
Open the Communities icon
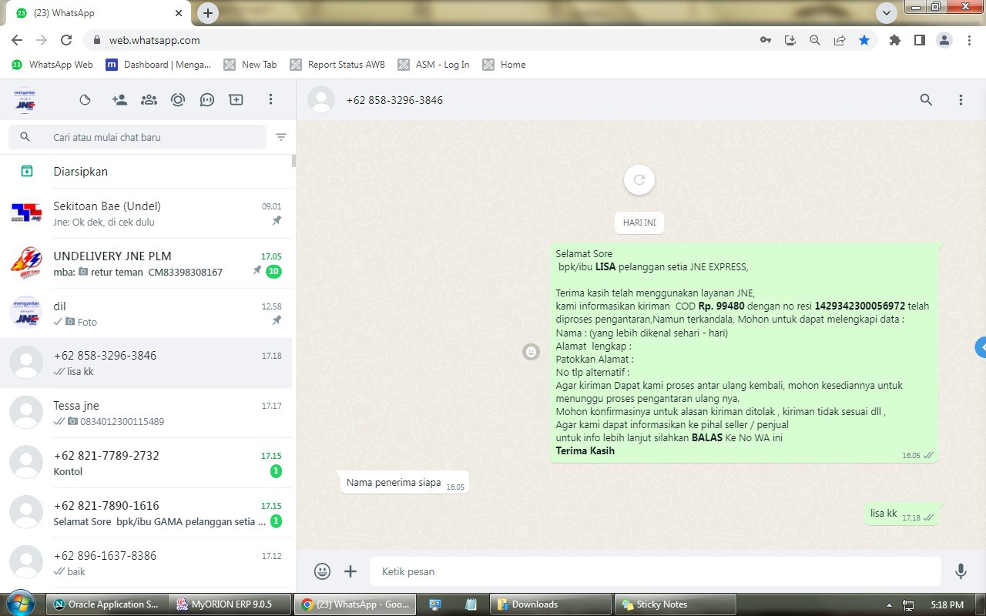tap(149, 99)
